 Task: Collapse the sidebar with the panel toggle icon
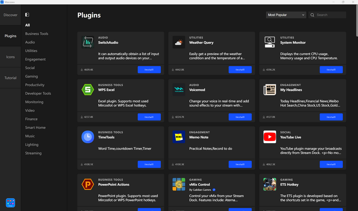pos(27,15)
